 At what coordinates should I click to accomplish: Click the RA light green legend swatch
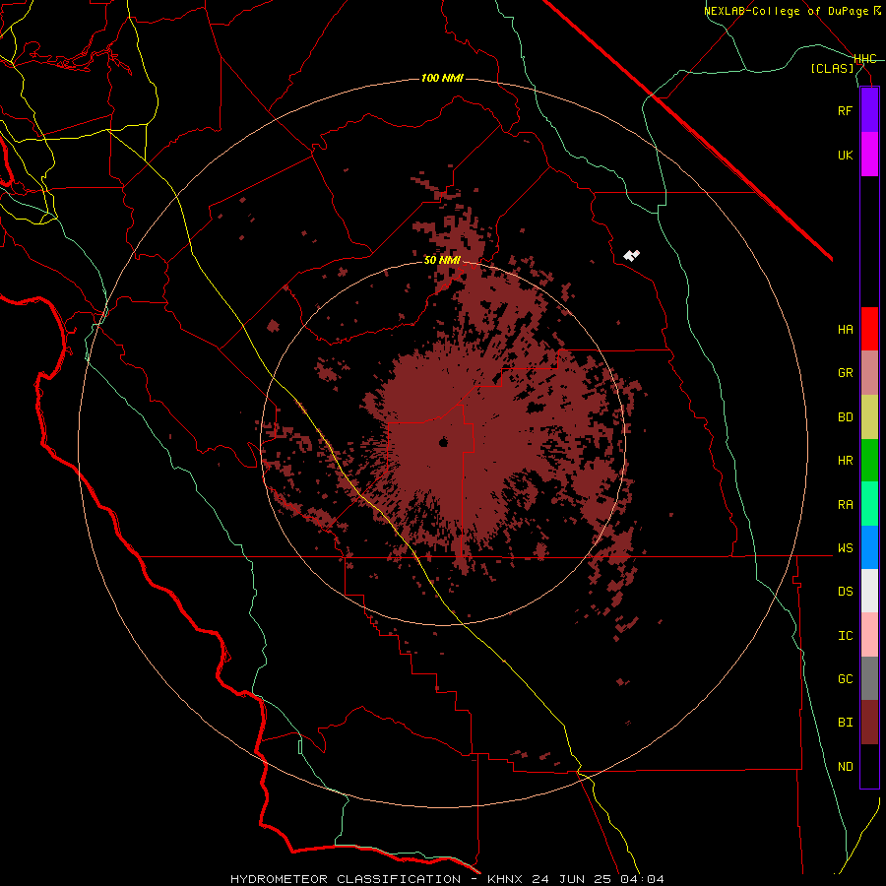[x=869, y=504]
